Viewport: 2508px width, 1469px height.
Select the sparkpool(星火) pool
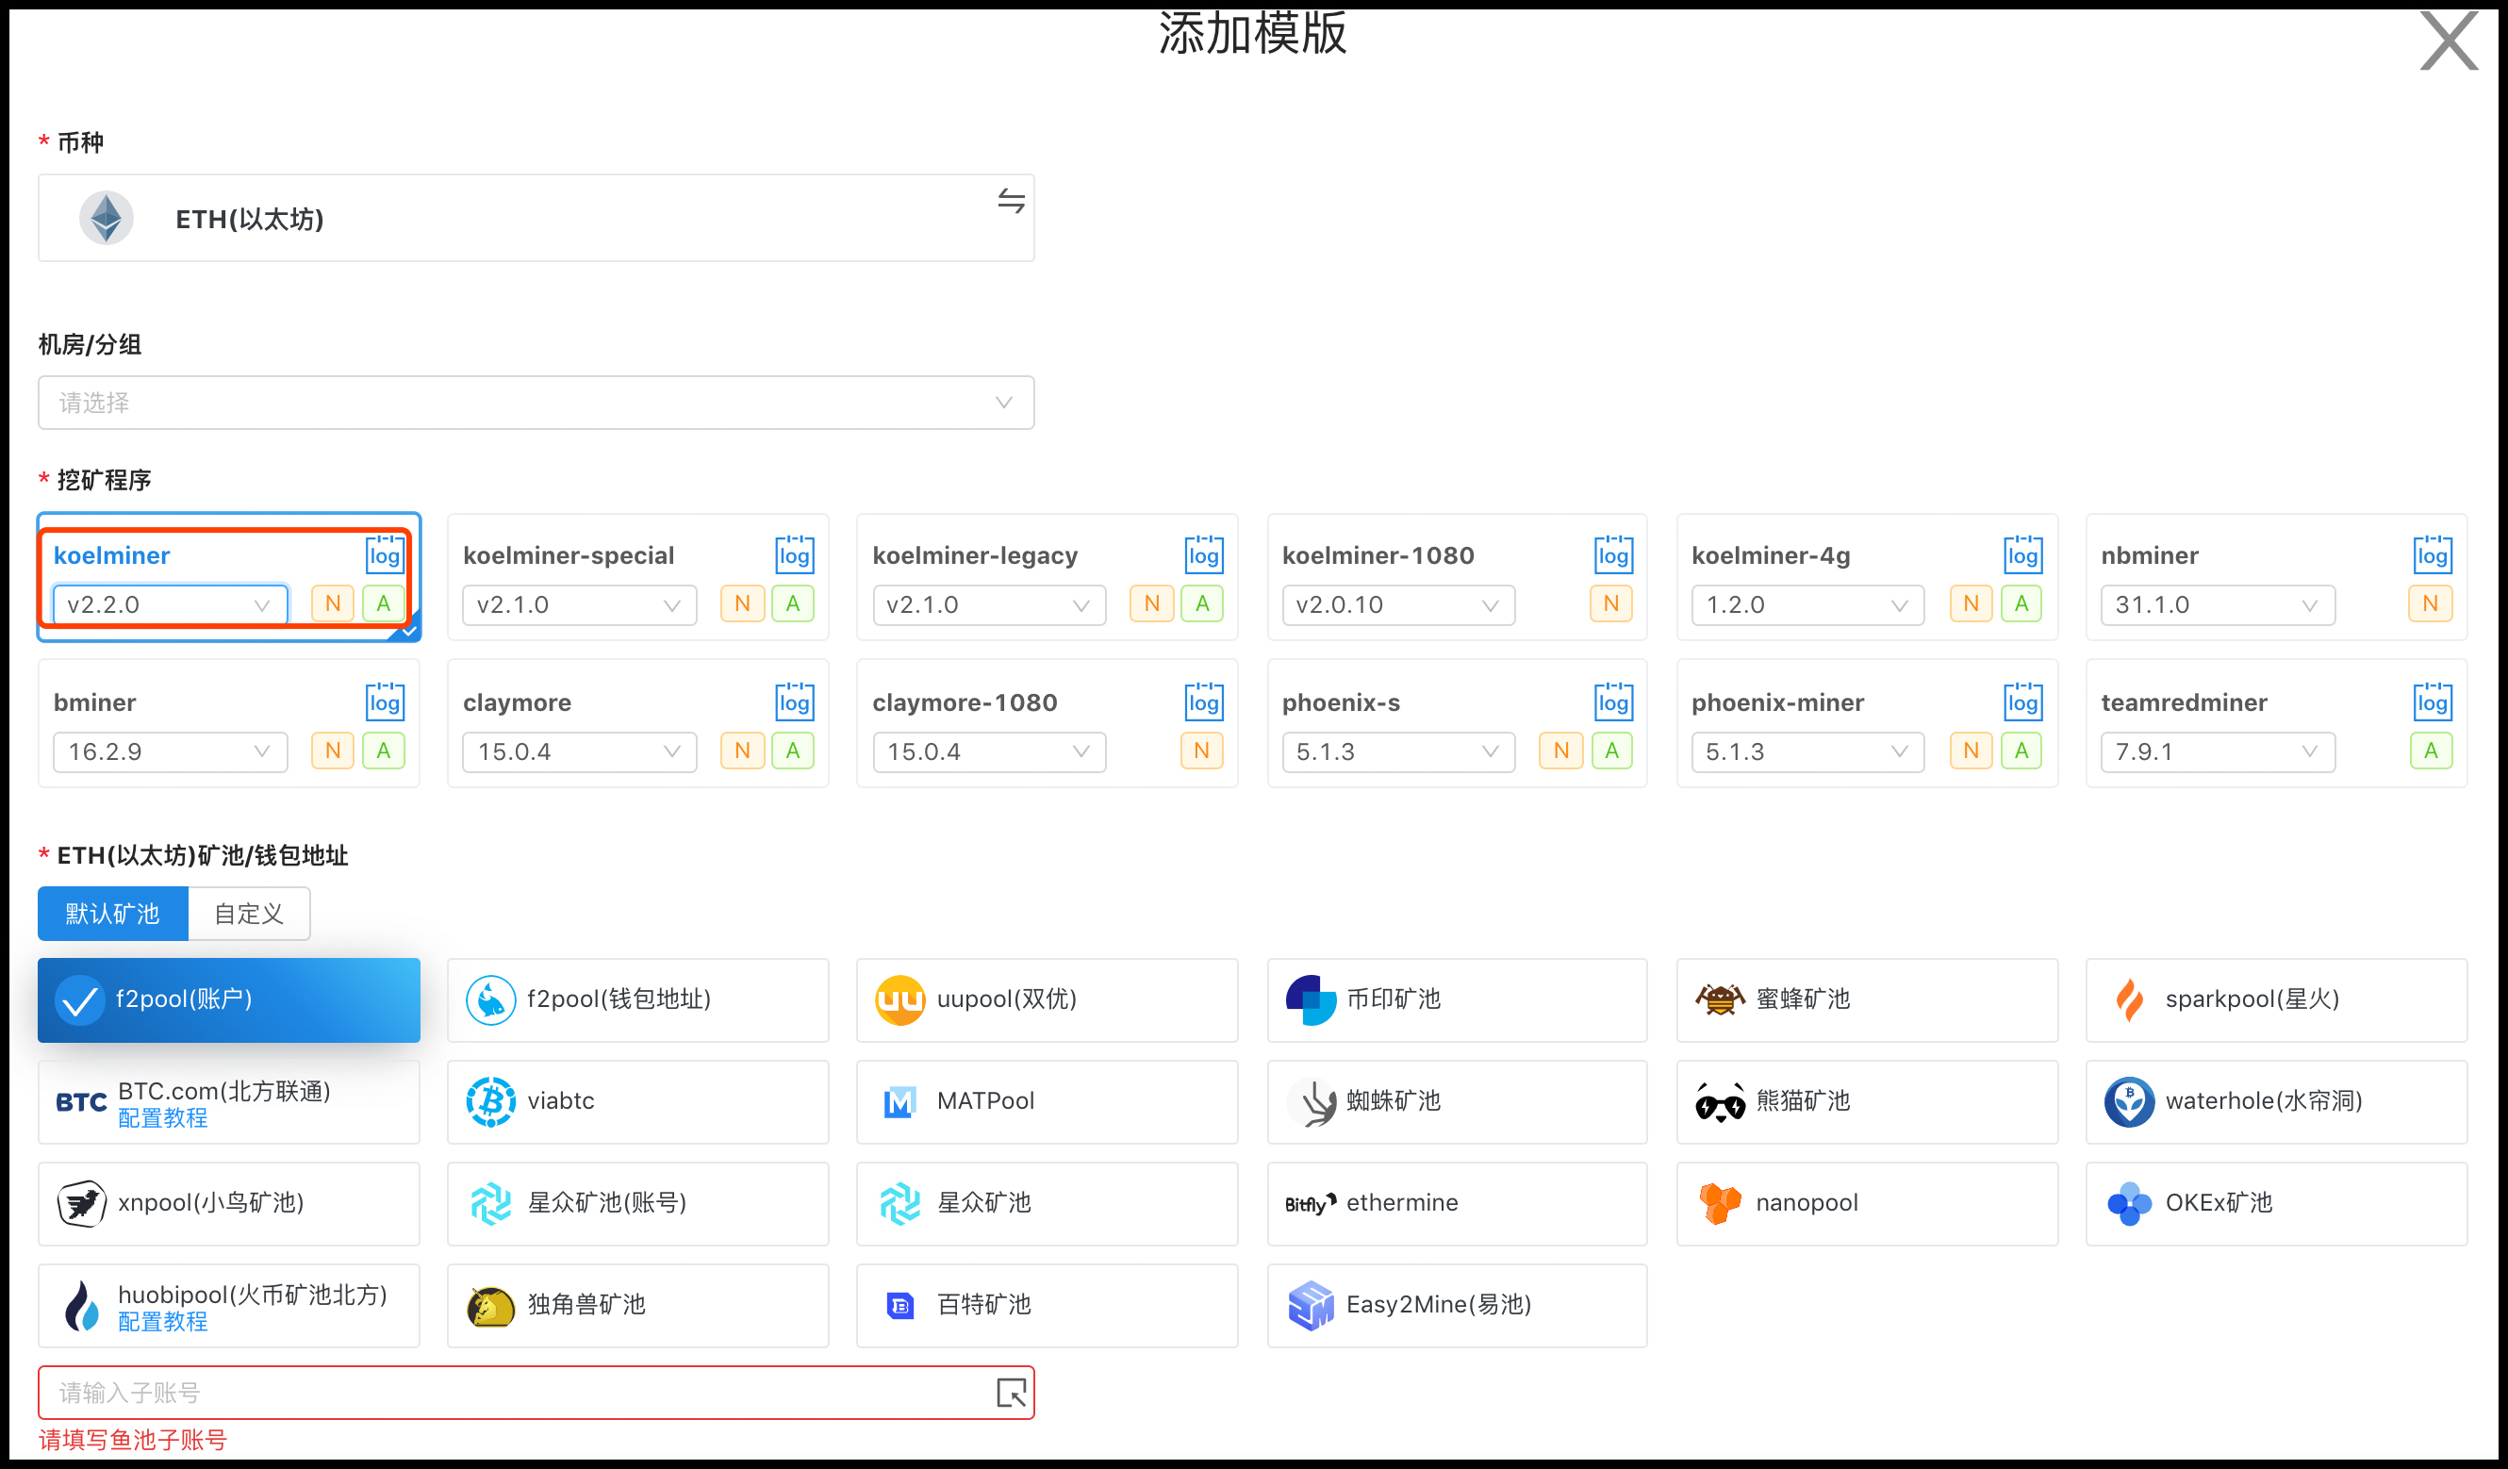pos(2276,999)
